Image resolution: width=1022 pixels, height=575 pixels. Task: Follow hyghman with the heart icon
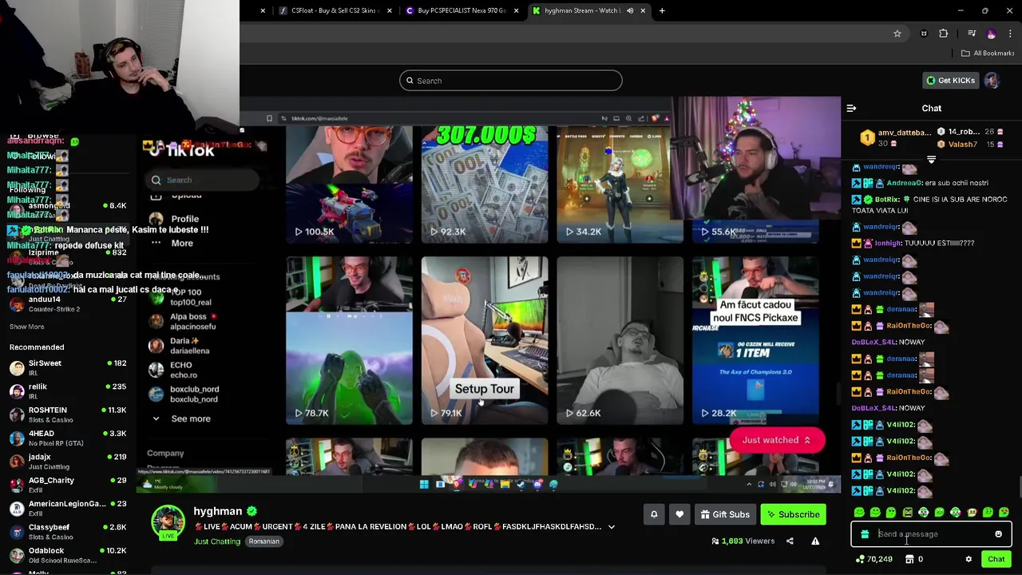(679, 514)
